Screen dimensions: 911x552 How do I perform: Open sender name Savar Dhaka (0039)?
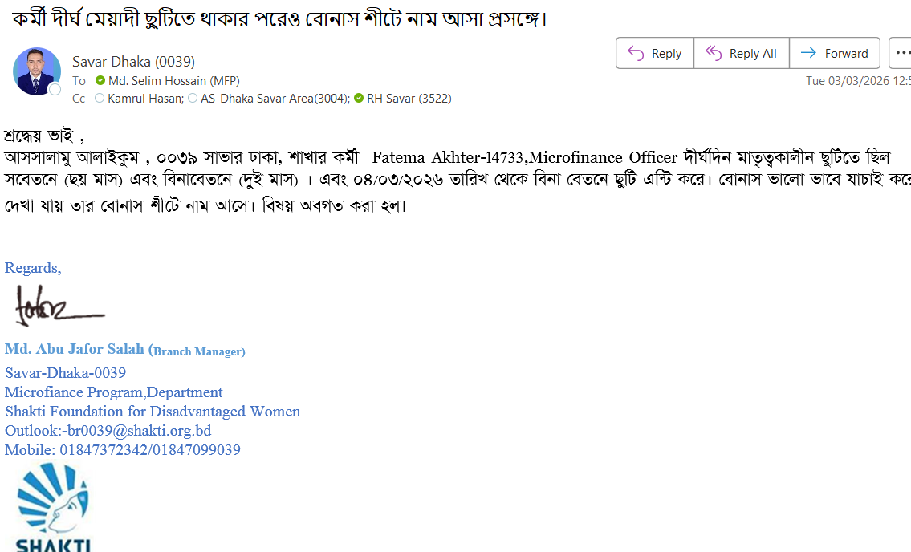click(x=133, y=62)
